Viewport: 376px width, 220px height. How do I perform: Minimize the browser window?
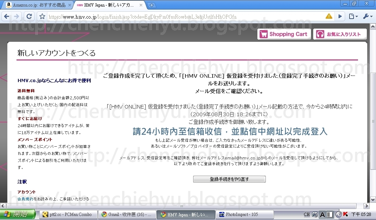click(345, 4)
